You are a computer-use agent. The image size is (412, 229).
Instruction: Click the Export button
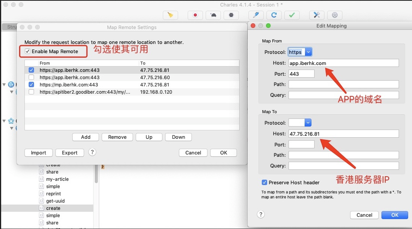pos(70,153)
